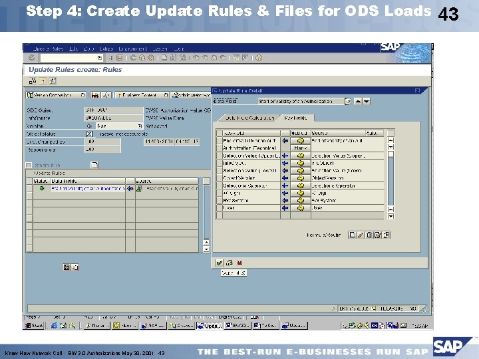The image size is (479, 359).
Task: Cancel the dialog with the red X
Action: pos(239,263)
